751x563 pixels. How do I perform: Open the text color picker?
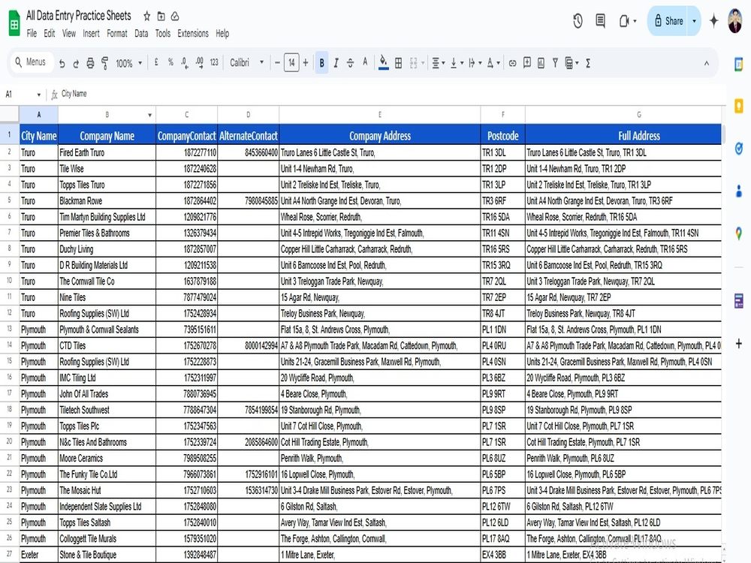pyautogui.click(x=365, y=62)
